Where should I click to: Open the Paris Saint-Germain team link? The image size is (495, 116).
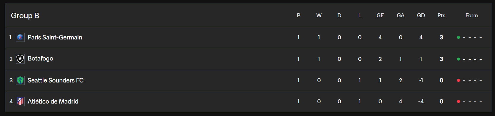coord(55,37)
